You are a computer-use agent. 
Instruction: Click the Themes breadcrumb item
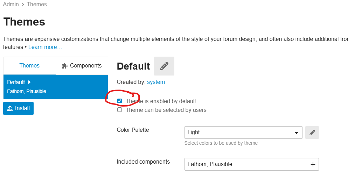point(37,5)
